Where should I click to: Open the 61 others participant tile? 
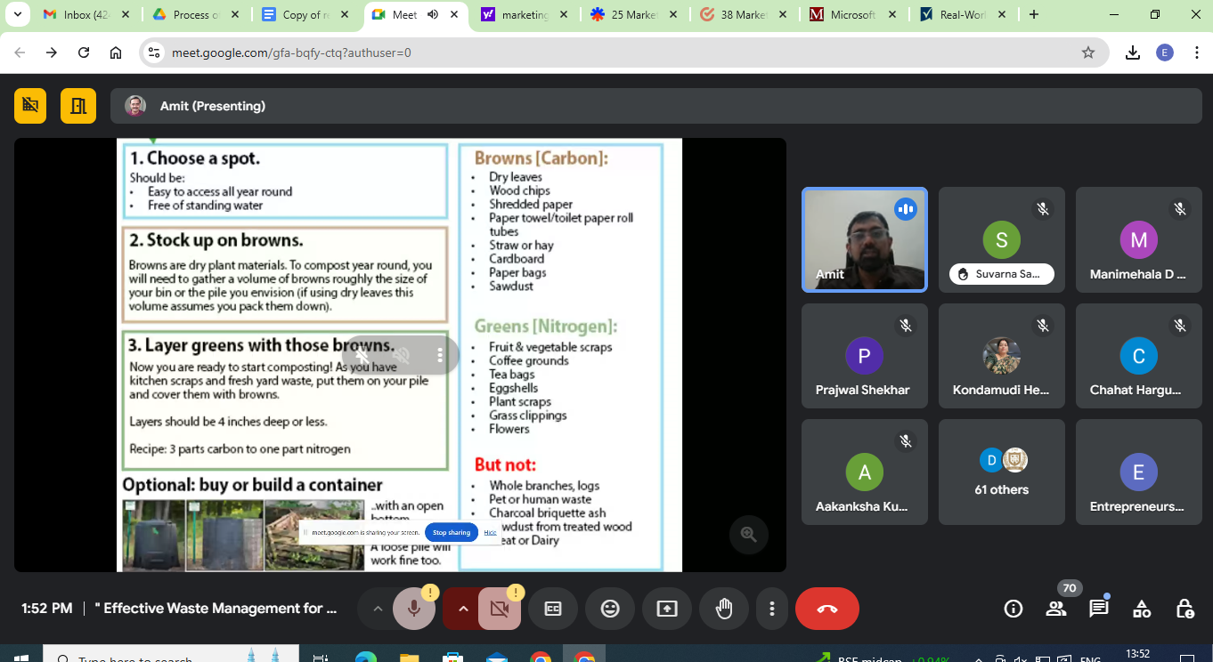point(1001,472)
